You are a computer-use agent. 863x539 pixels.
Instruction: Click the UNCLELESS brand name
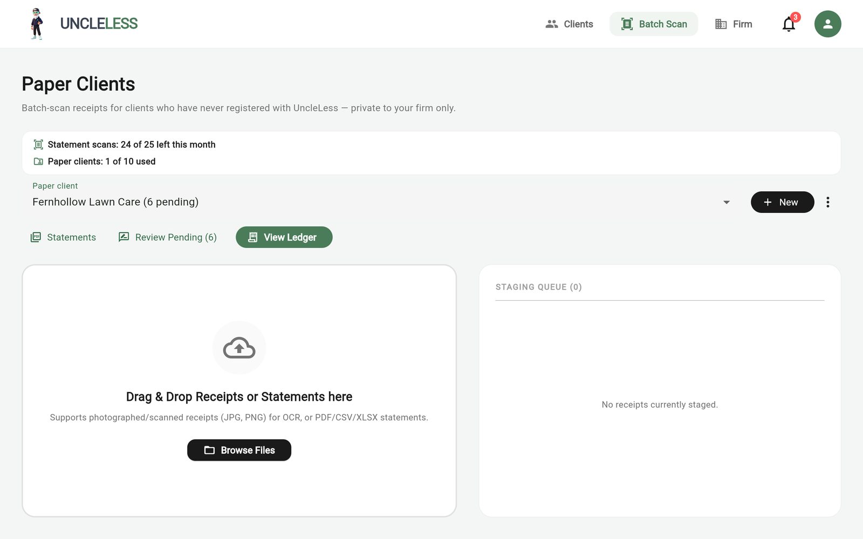pyautogui.click(x=99, y=24)
